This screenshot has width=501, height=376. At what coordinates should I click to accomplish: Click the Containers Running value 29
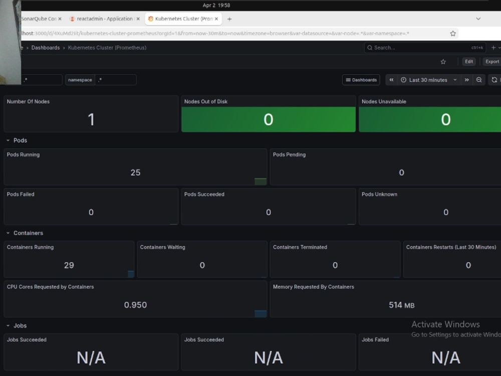coord(69,265)
